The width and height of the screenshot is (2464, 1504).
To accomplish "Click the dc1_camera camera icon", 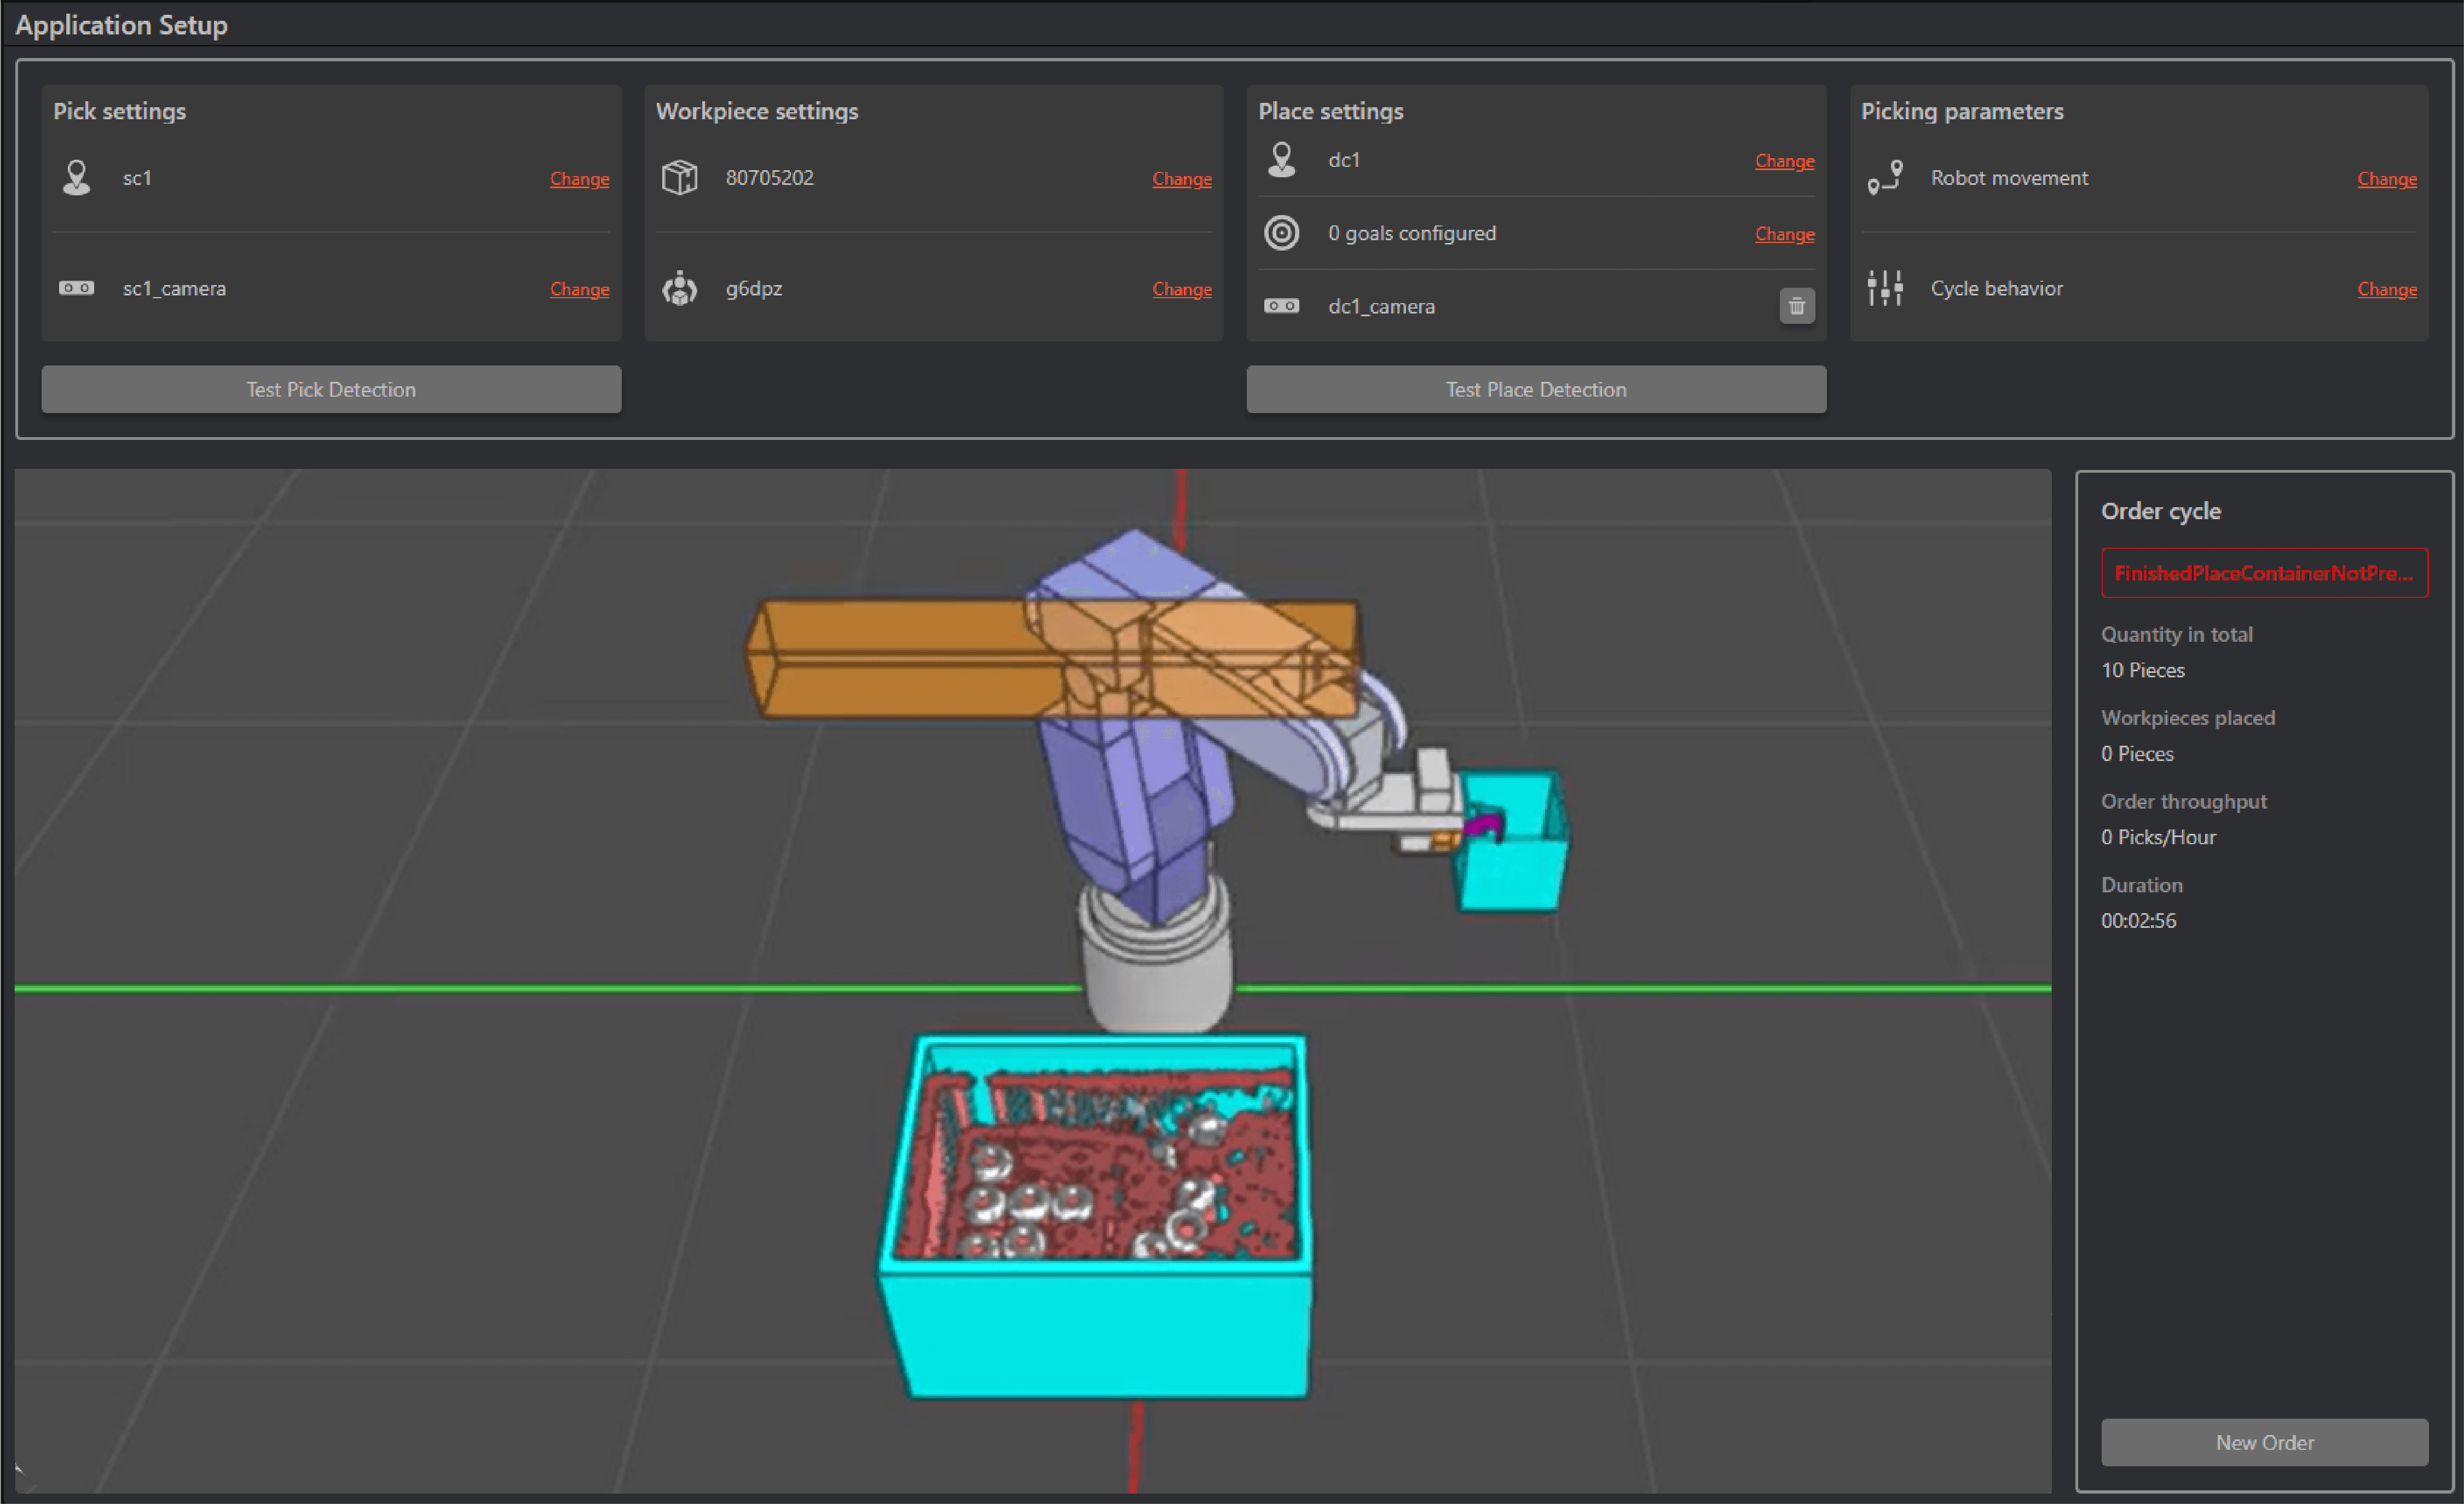I will click(1281, 306).
